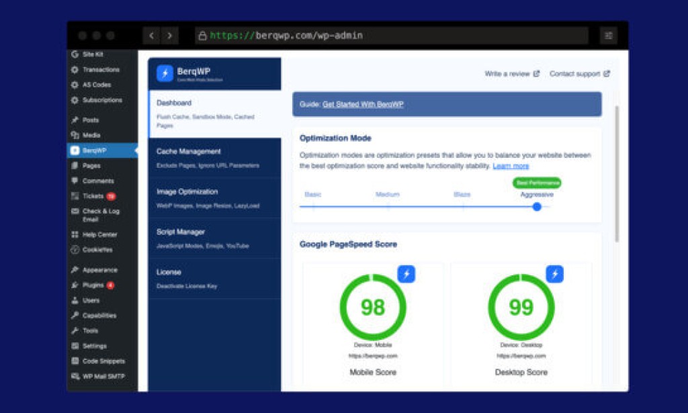Click the Media icon in sidebar
This screenshot has width=688, height=413.
[75, 135]
